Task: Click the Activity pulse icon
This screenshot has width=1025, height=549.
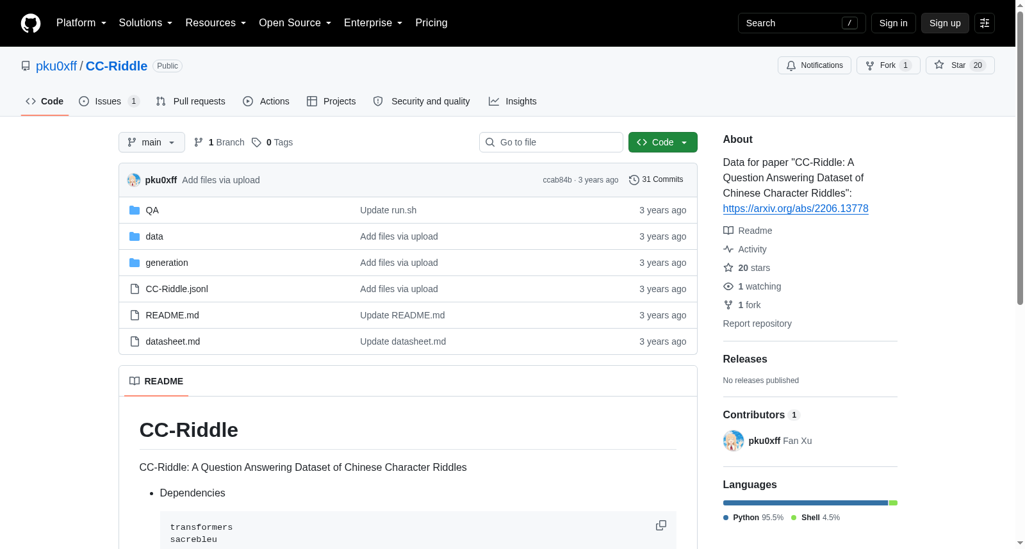Action: click(728, 249)
